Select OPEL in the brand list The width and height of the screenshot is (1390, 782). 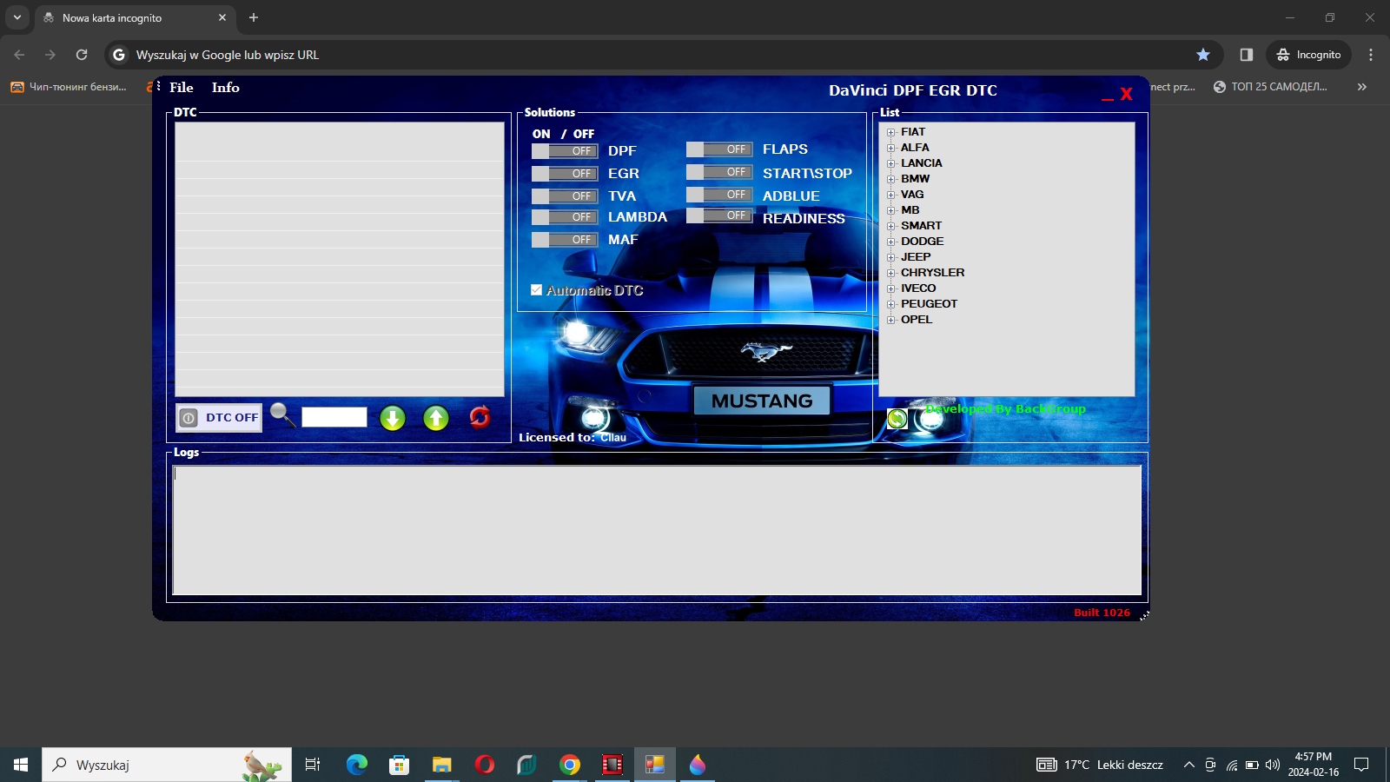(916, 320)
